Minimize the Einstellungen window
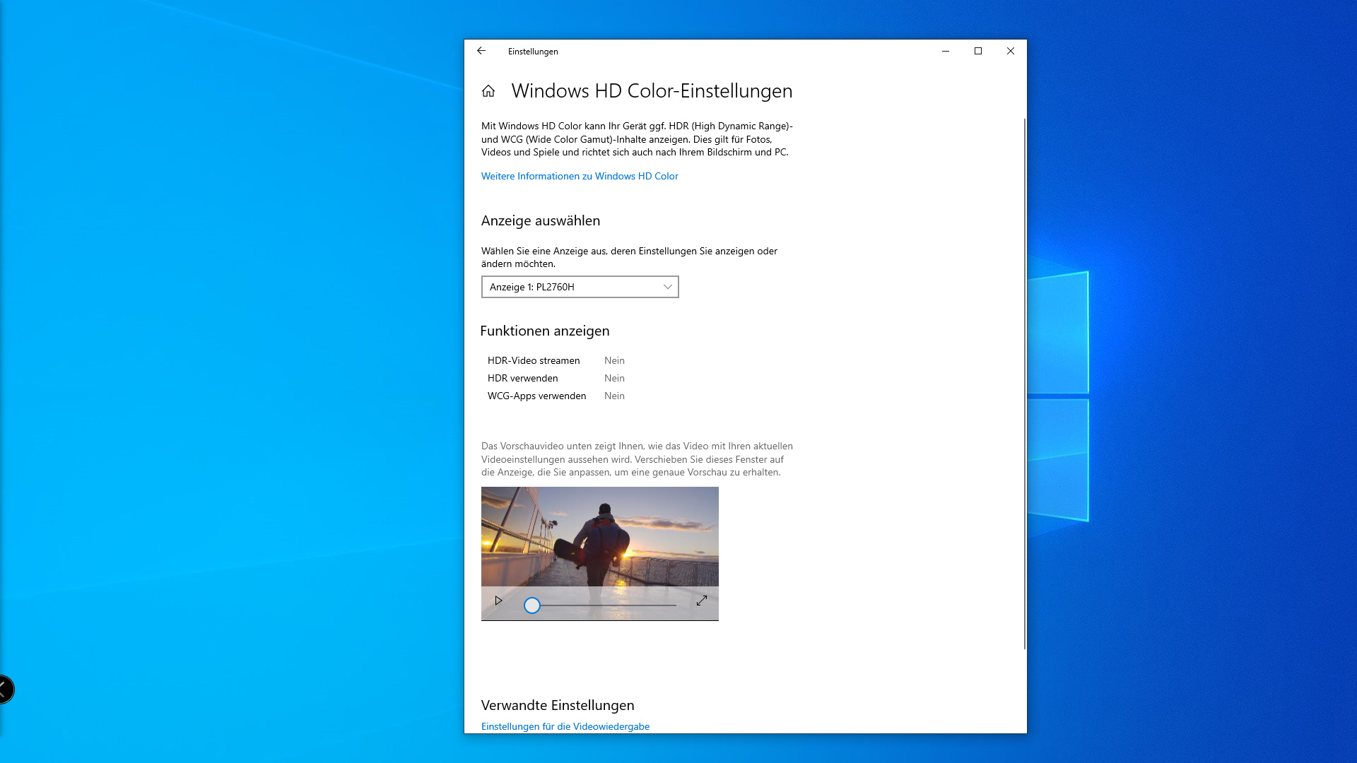Image resolution: width=1357 pixels, height=763 pixels. [x=946, y=51]
